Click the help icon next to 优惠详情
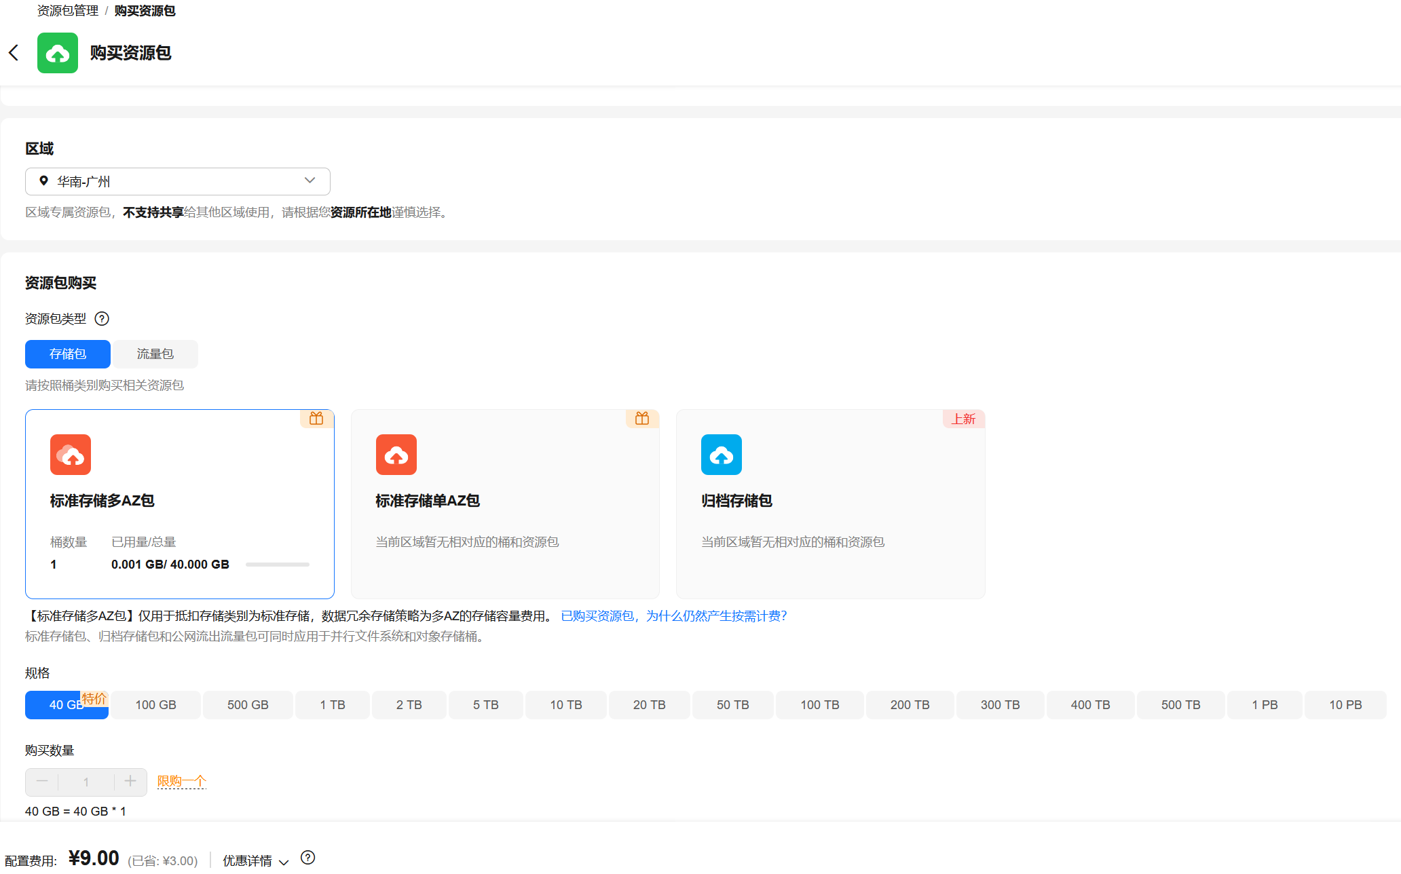 tap(307, 858)
